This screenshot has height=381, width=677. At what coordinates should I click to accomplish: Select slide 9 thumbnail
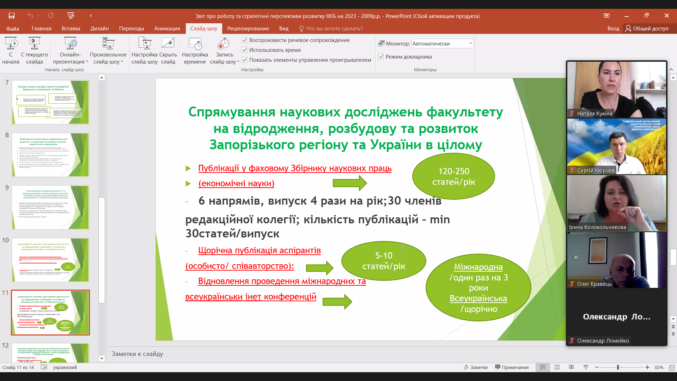click(50, 207)
